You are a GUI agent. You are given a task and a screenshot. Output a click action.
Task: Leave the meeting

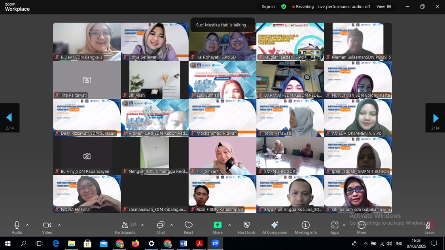coord(429,227)
